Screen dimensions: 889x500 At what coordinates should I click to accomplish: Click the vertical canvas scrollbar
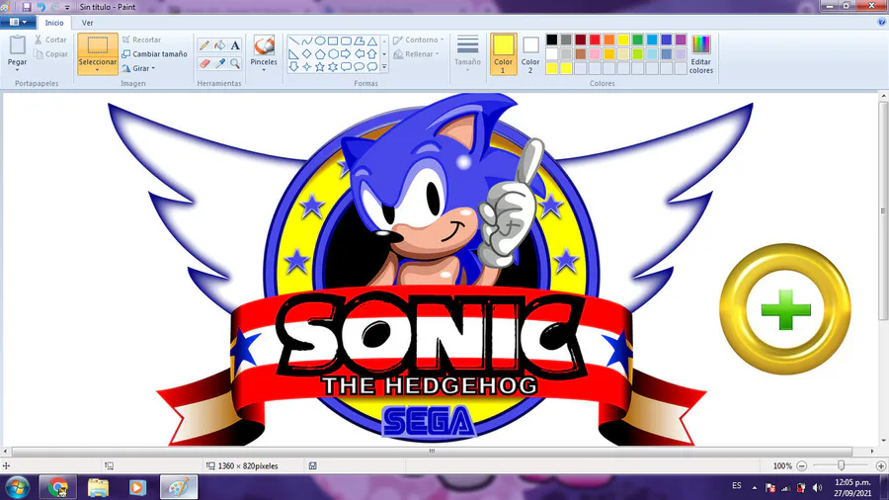(x=883, y=210)
